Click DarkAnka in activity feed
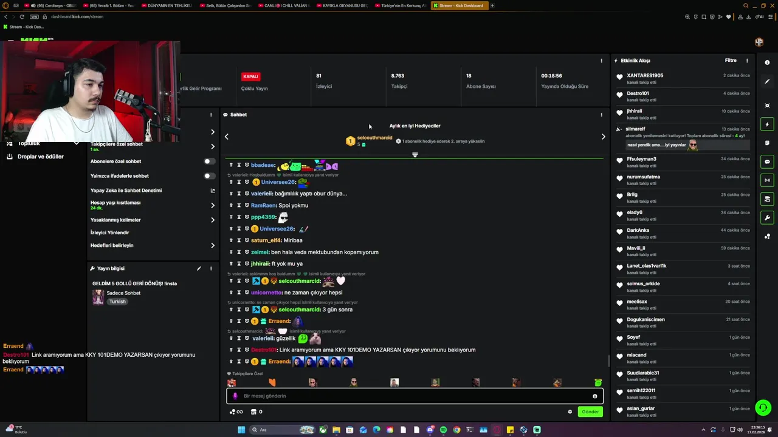 [638, 231]
